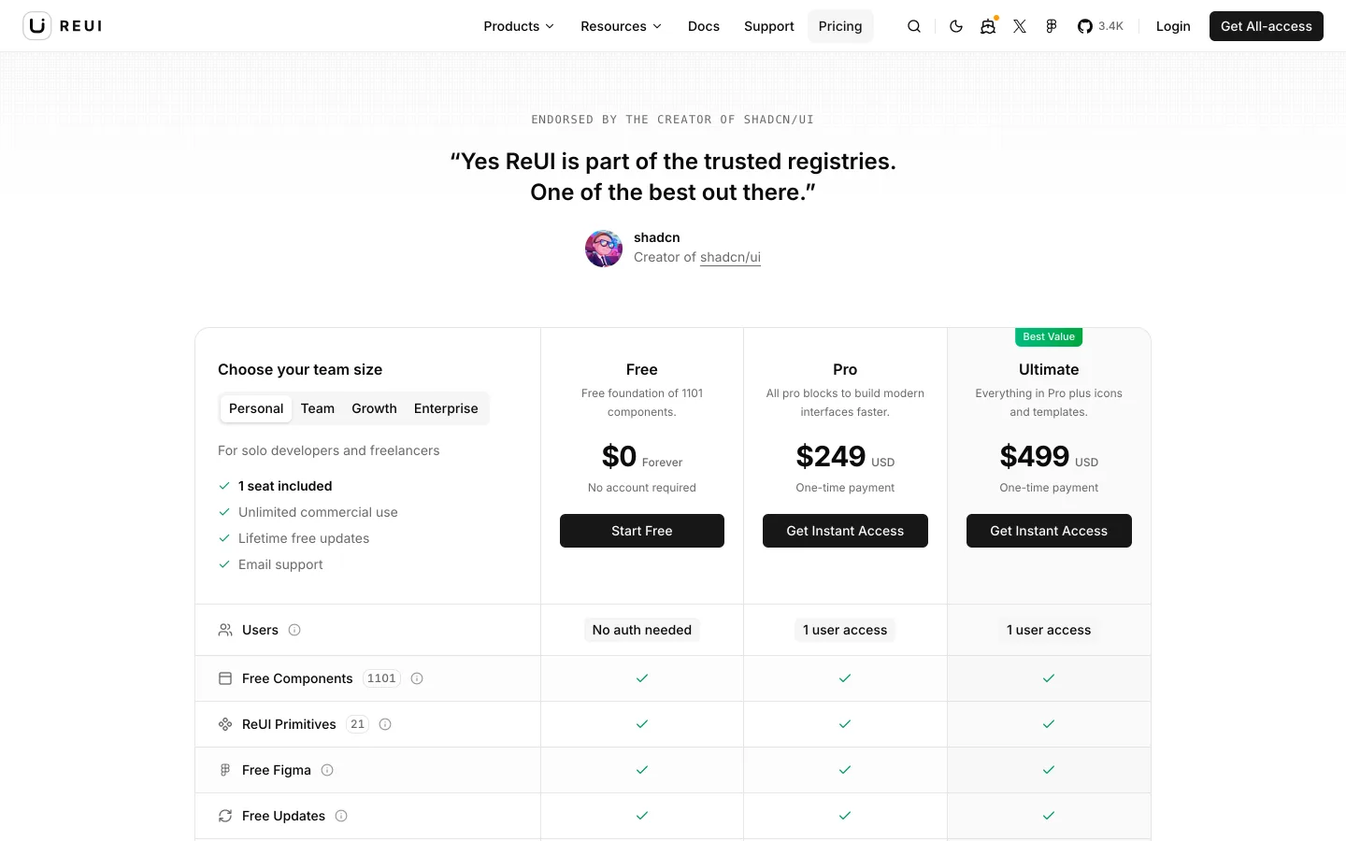The image size is (1346, 841).
Task: Open the search icon in the header
Action: click(x=914, y=26)
